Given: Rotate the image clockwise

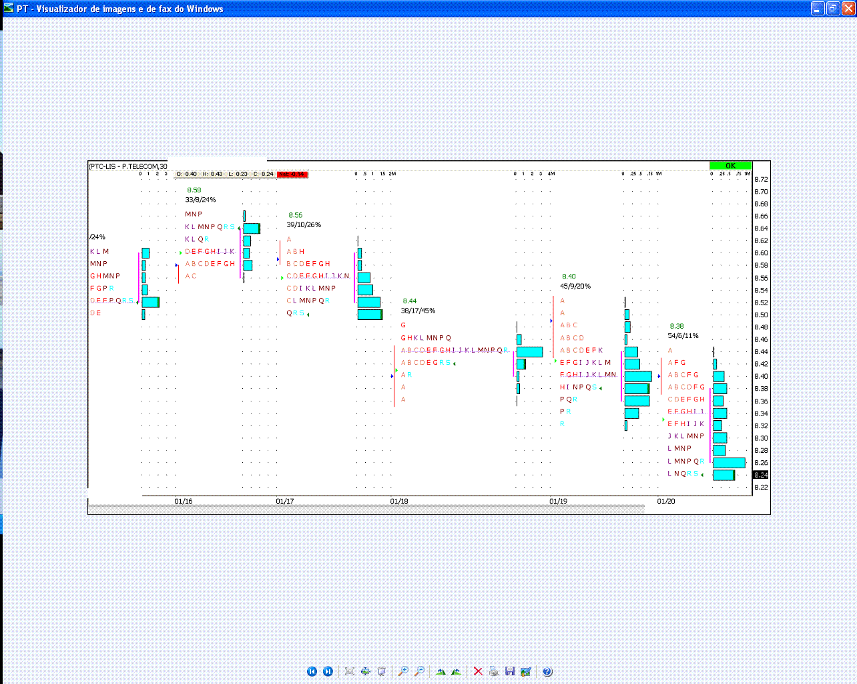Looking at the screenshot, I should 441,671.
